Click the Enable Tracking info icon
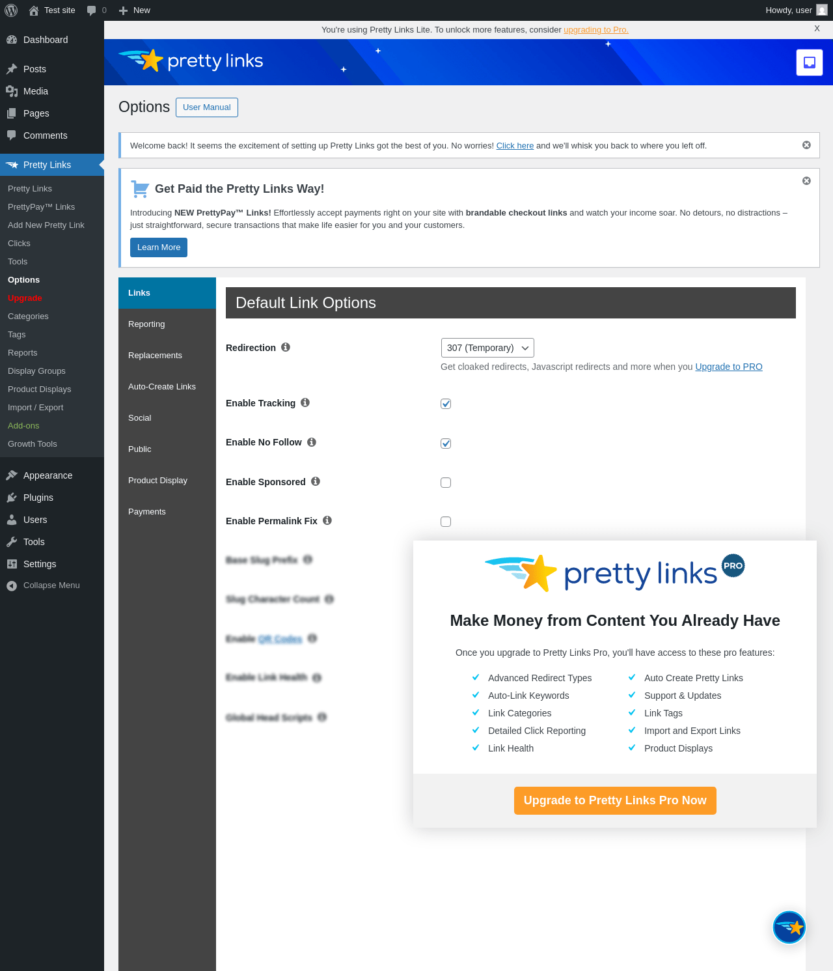Viewport: 833px width, 971px height. tap(305, 402)
